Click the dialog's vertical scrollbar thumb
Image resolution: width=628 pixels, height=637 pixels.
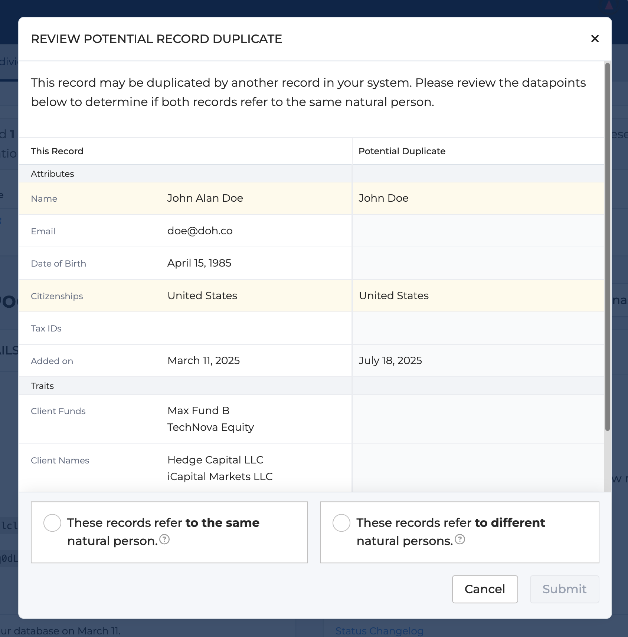tap(608, 247)
